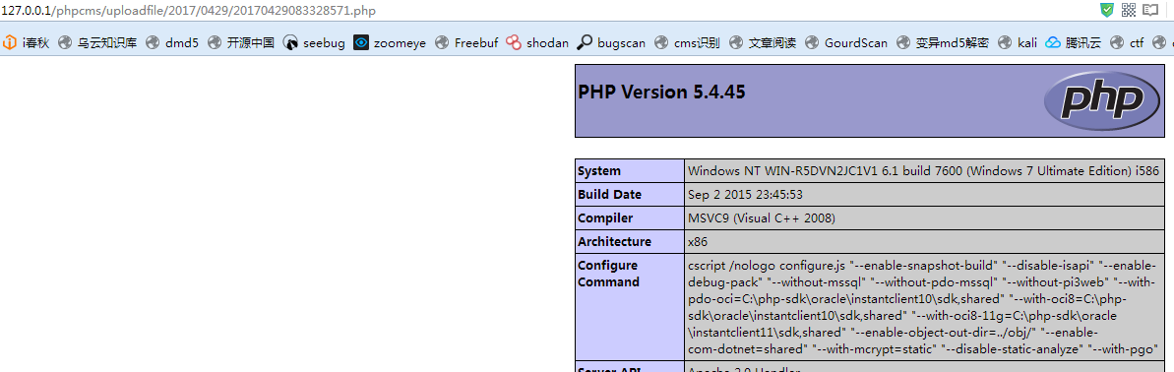This screenshot has height=372, width=1174.
Task: Open the 变异md5解密 bookmark
Action: pos(943,42)
